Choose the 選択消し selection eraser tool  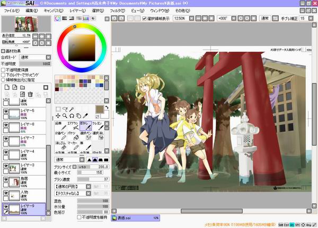98,135
